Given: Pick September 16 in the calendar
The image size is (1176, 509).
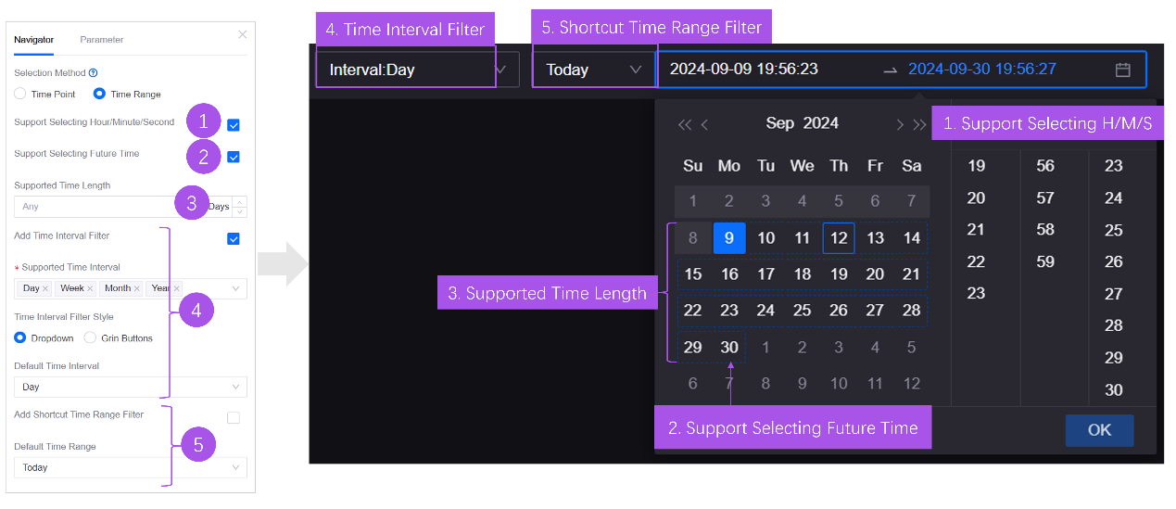Looking at the screenshot, I should (x=729, y=274).
